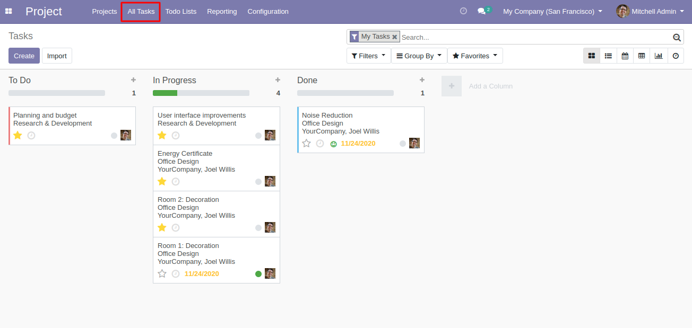The image size is (692, 328).
Task: Expand the Group By menu
Action: pyautogui.click(x=419, y=55)
